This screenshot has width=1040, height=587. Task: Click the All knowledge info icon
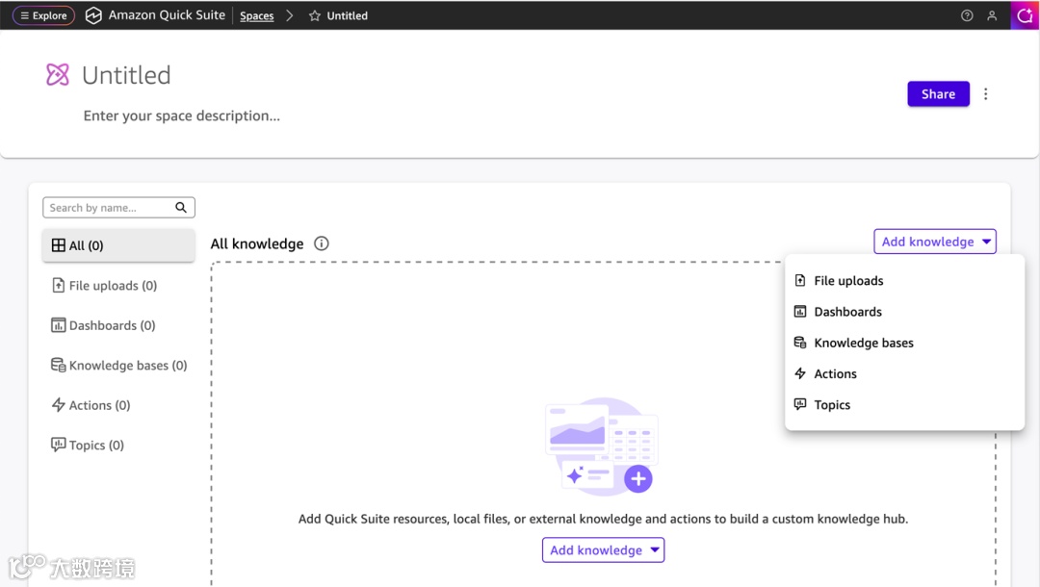coord(321,243)
